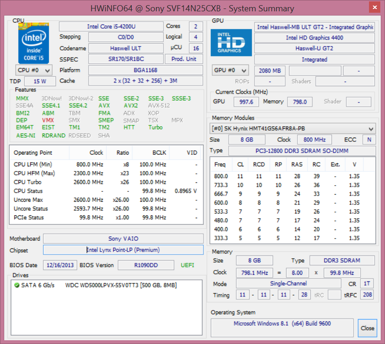Click the 0.8965 V CPU status voltage
The image size is (385, 344).
[185, 191]
